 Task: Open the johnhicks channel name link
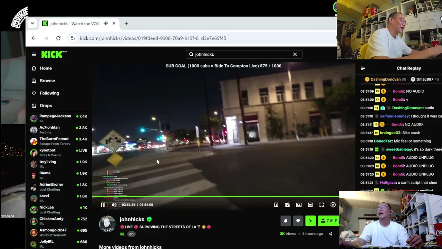[x=132, y=219]
